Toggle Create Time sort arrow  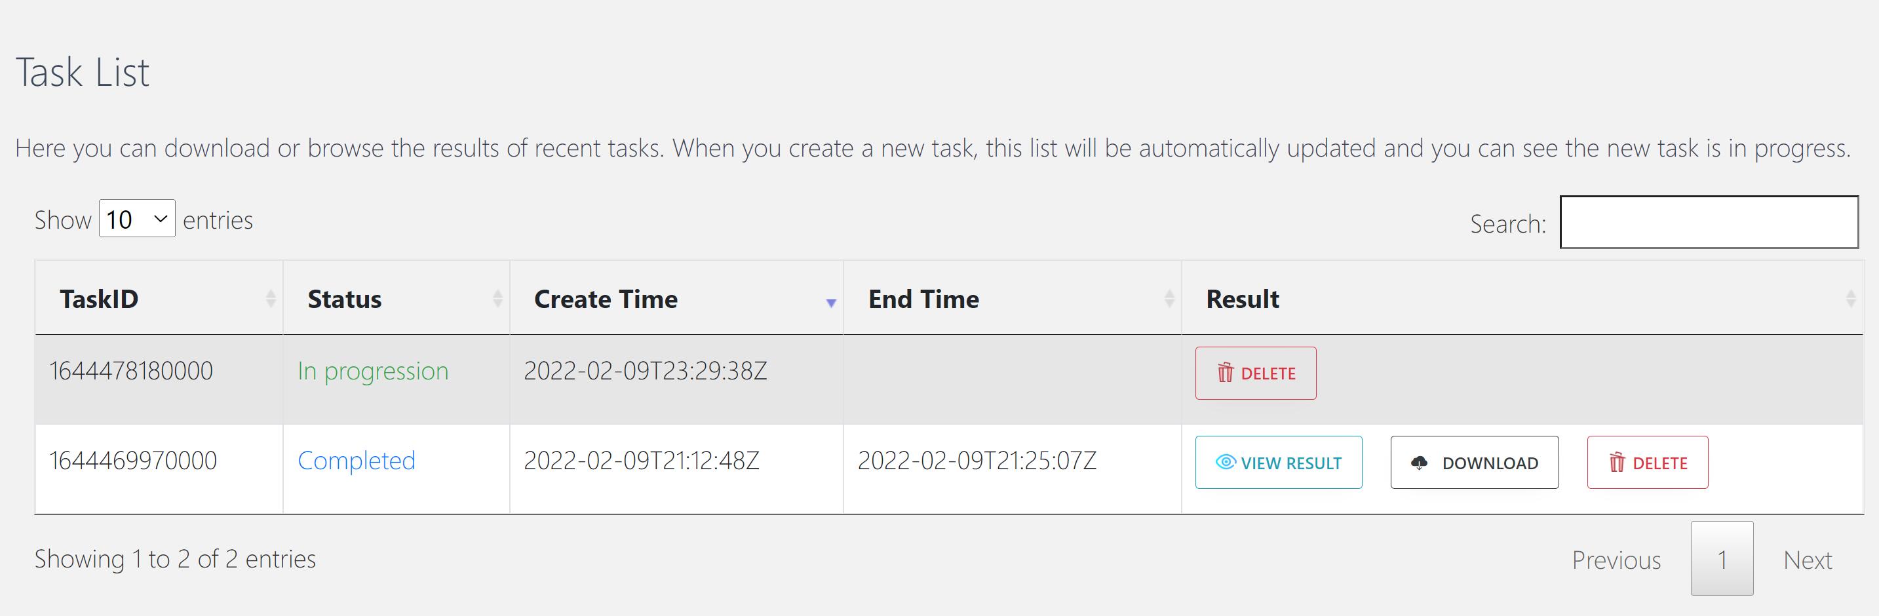pos(831,302)
